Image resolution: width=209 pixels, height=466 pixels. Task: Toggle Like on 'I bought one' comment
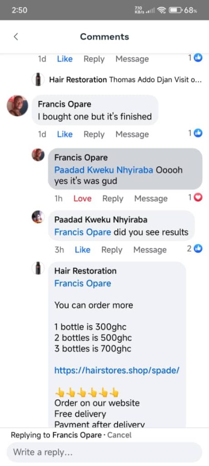(65, 134)
